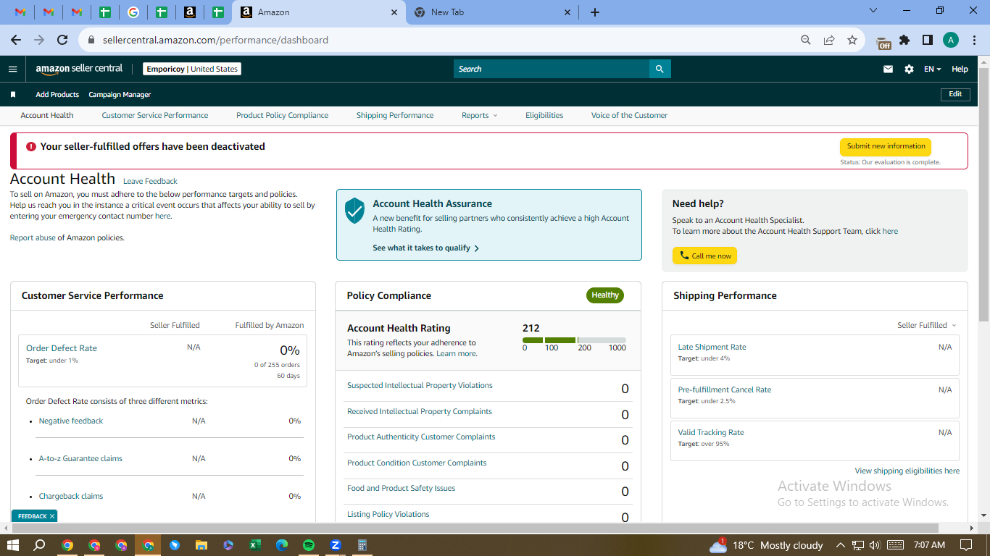Open File Explorer from the taskbar
This screenshot has width=990, height=556.
[x=201, y=545]
